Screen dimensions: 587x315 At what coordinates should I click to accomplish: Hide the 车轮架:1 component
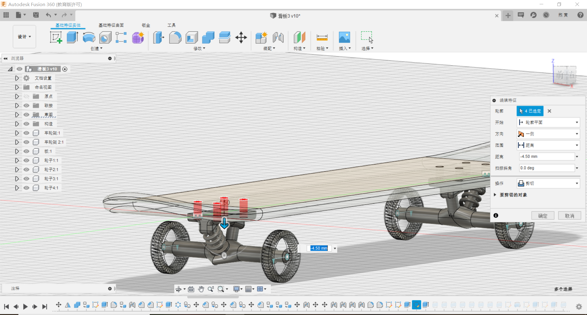click(x=27, y=133)
